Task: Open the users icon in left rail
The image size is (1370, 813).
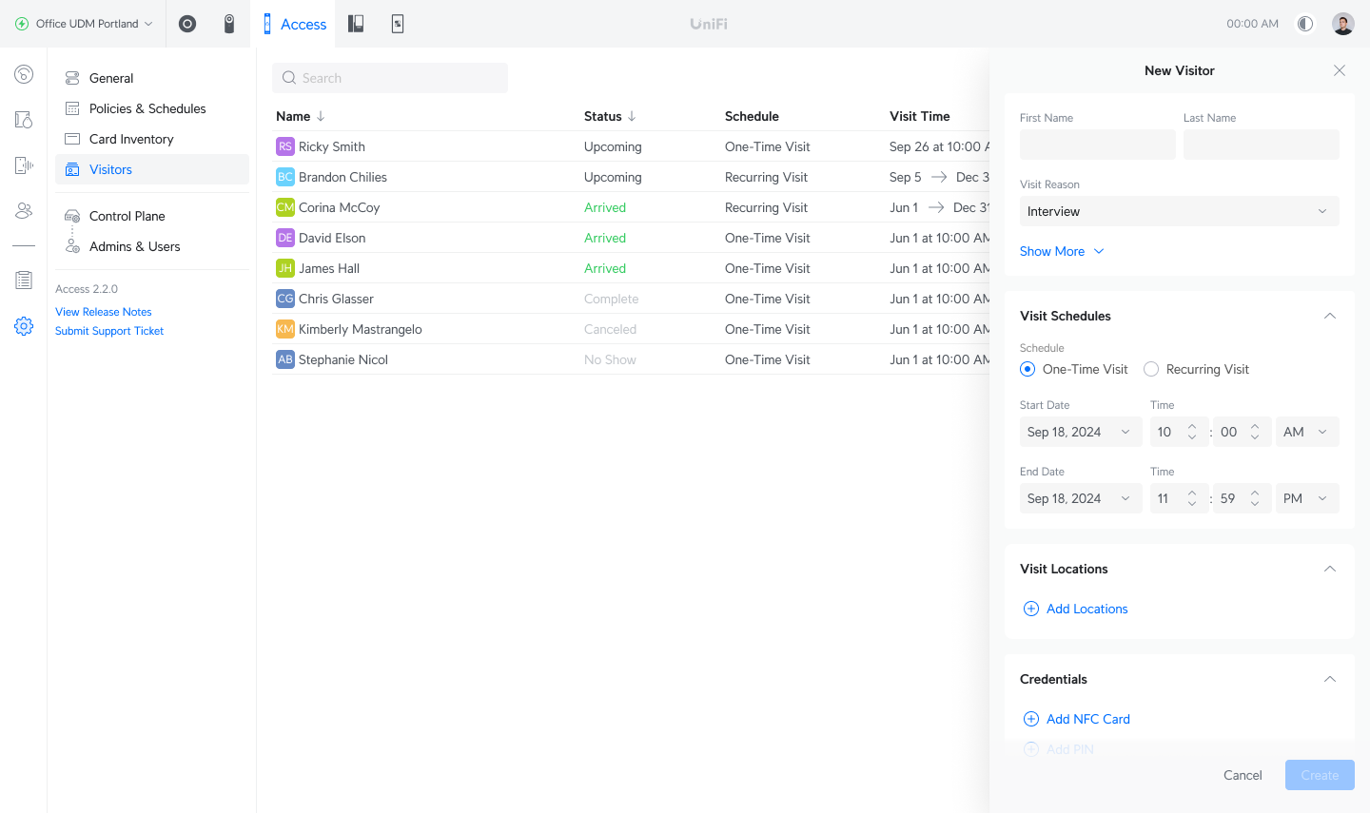Action: point(24,211)
